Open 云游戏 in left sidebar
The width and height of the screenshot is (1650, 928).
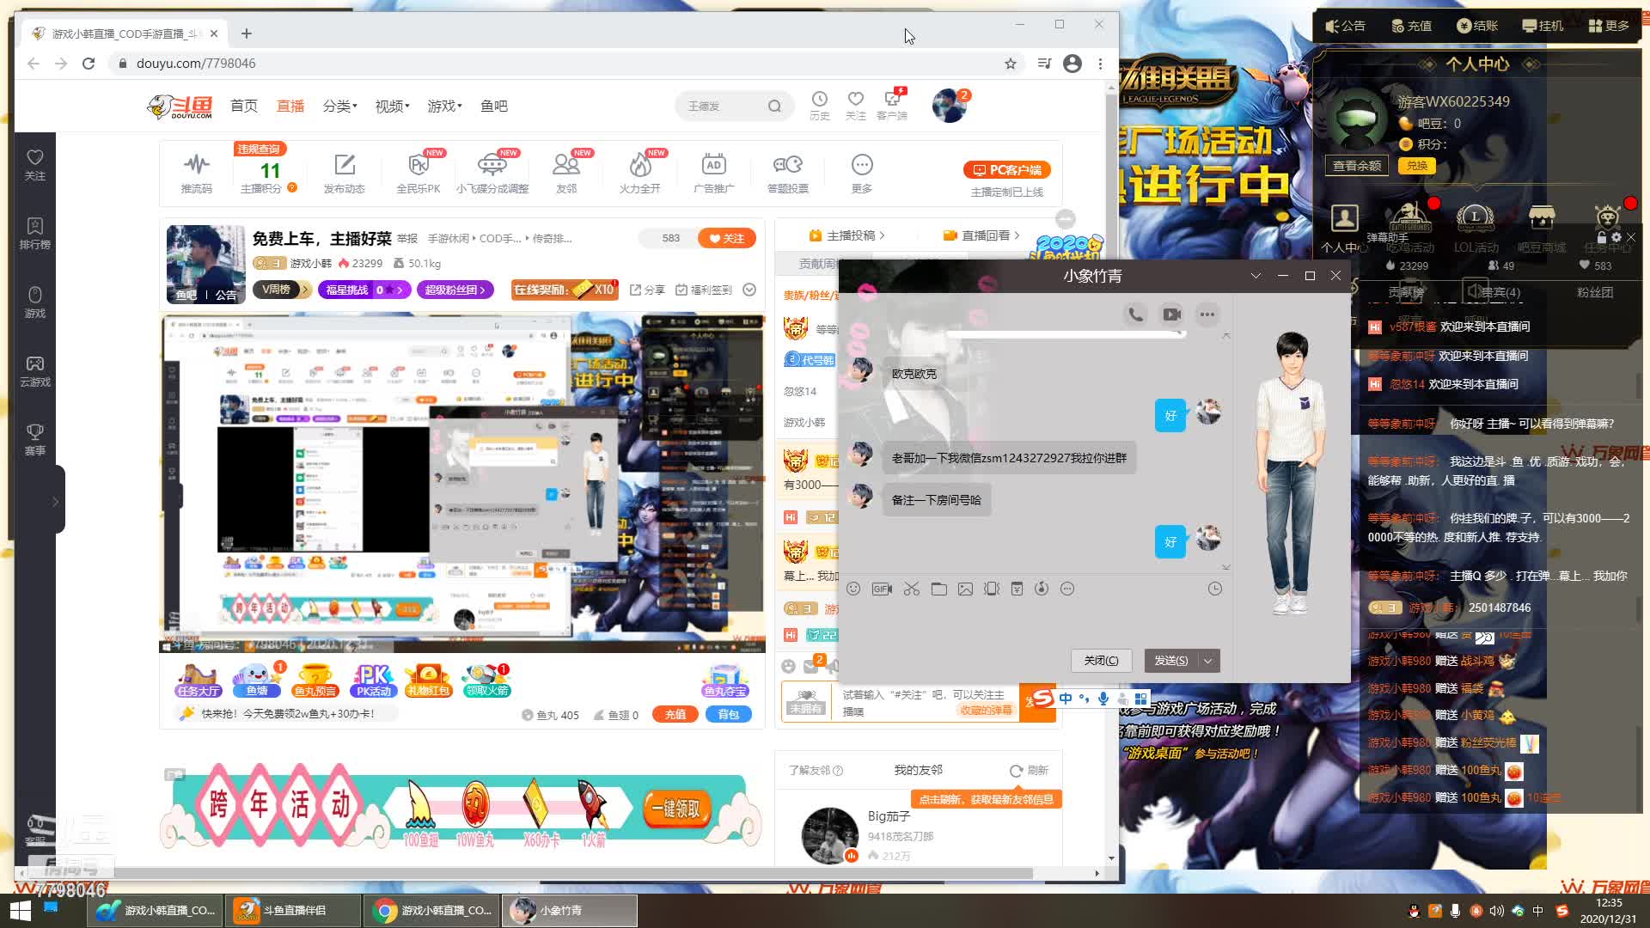click(x=35, y=371)
